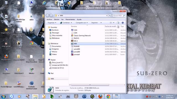Click the horizontal scrollbar in file list
The height and width of the screenshot is (99, 177).
pos(90,85)
